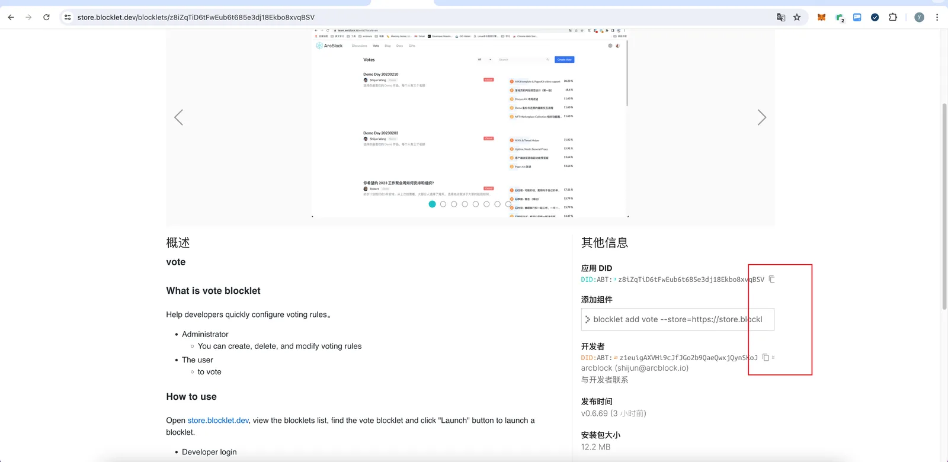Image resolution: width=948 pixels, height=462 pixels.
Task: Select the third carousel dot
Action: [454, 204]
